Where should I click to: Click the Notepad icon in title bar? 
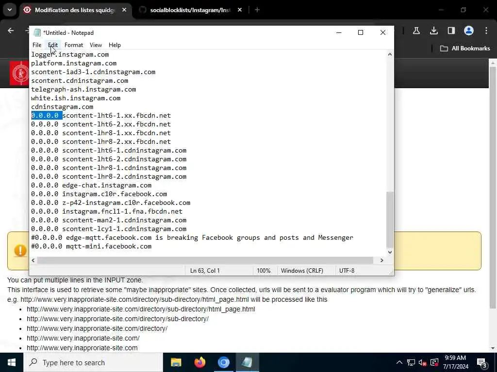click(x=37, y=32)
